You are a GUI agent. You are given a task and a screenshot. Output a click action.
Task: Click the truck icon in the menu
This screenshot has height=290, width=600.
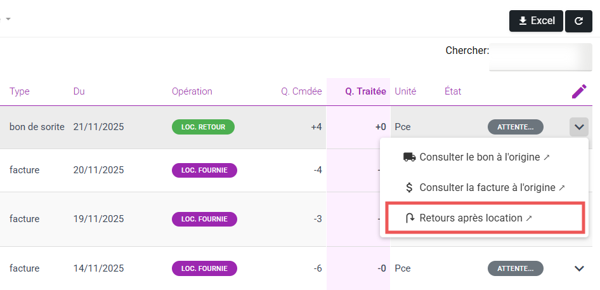click(x=409, y=157)
